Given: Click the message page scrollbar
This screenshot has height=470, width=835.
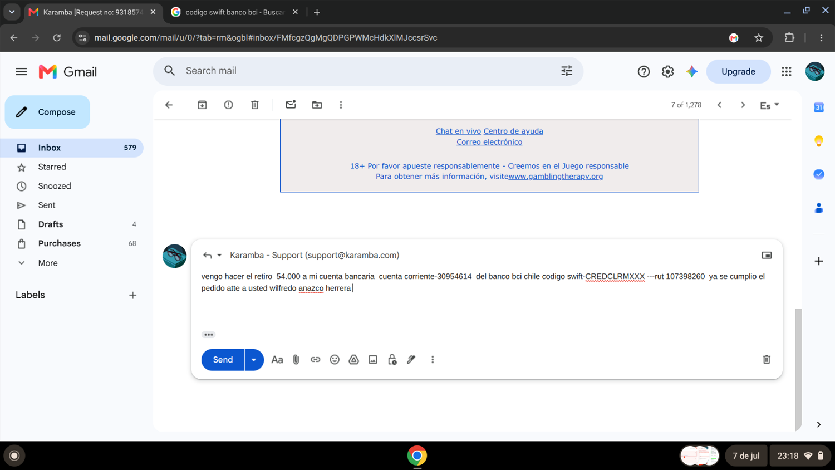Looking at the screenshot, I should pos(798,369).
